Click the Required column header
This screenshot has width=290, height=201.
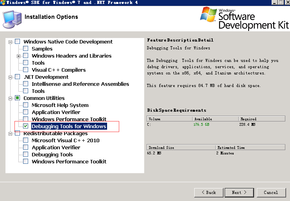pos(262,119)
